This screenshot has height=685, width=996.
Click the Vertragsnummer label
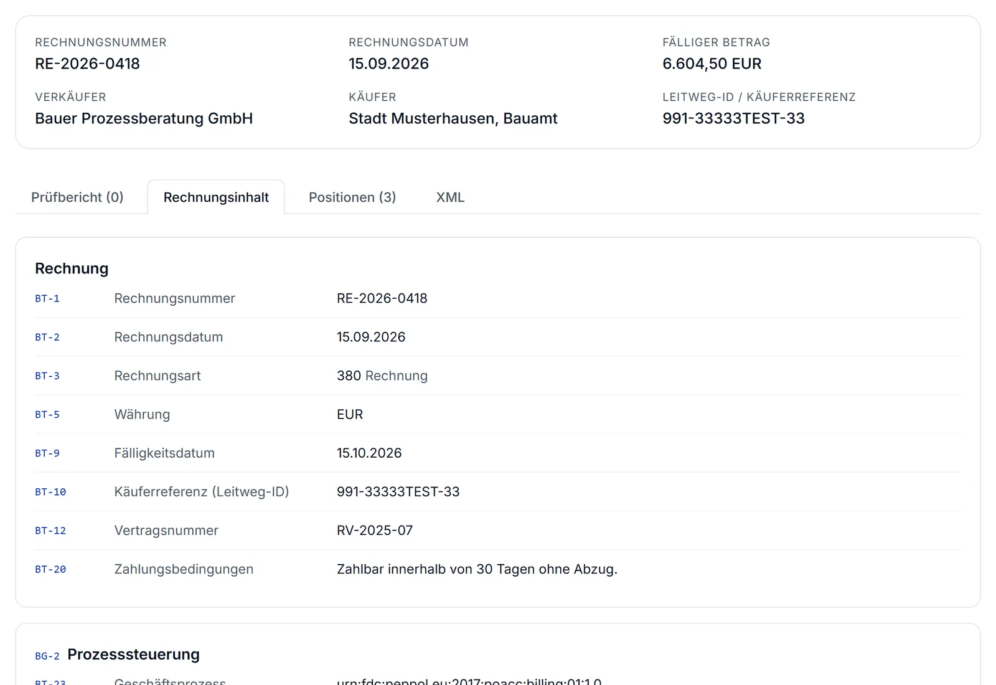click(166, 530)
